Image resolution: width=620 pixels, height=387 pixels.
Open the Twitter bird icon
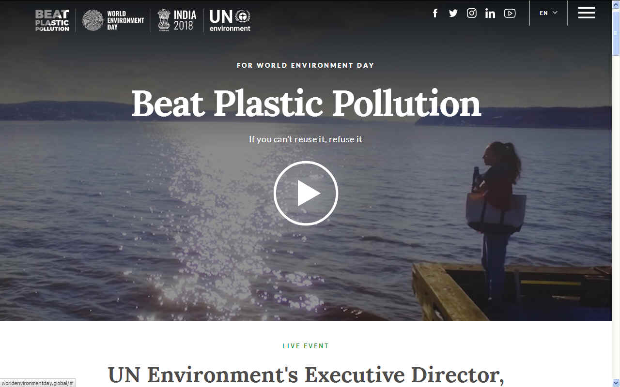coord(453,13)
